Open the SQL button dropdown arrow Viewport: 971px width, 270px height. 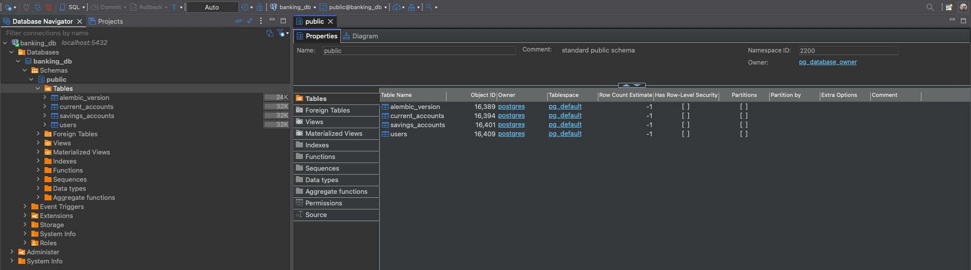pyautogui.click(x=84, y=7)
